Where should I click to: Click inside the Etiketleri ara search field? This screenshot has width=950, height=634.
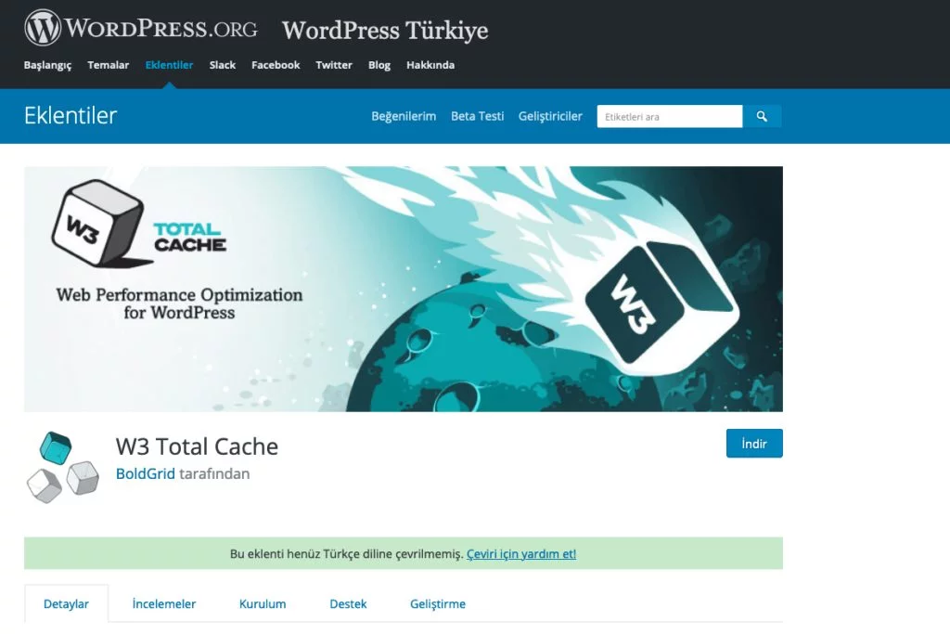(669, 116)
